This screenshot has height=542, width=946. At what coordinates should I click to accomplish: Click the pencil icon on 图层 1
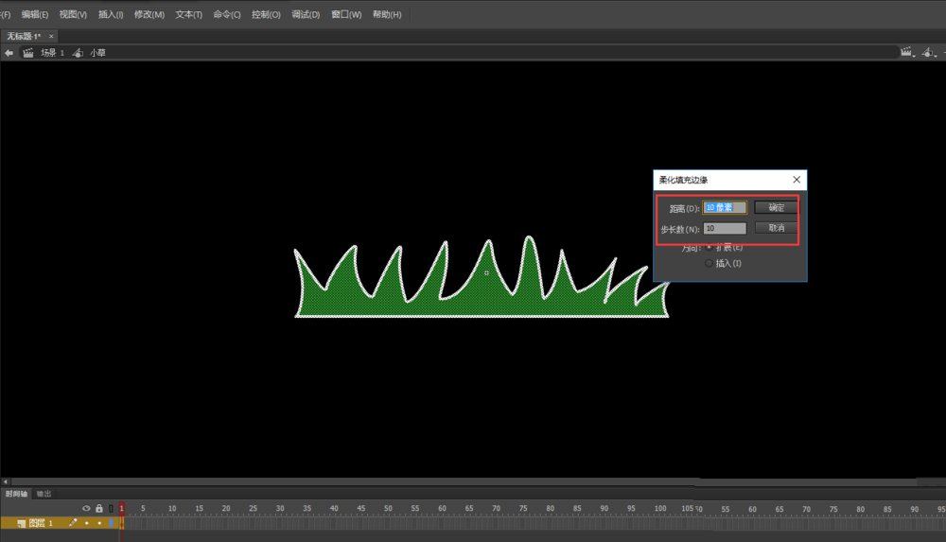[73, 522]
